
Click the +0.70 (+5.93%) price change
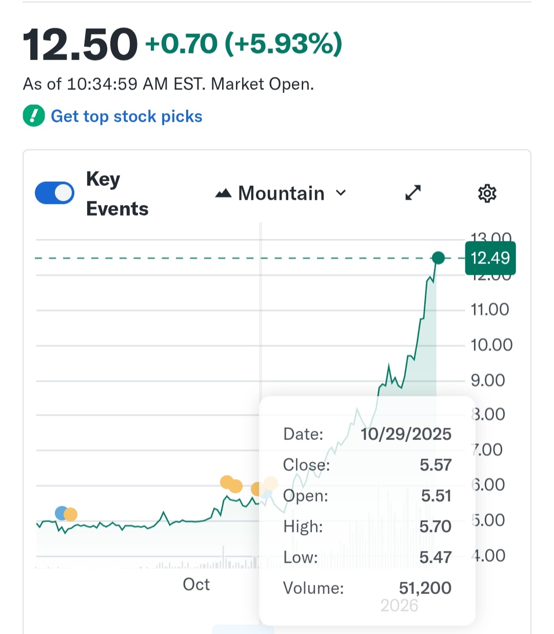click(x=244, y=44)
